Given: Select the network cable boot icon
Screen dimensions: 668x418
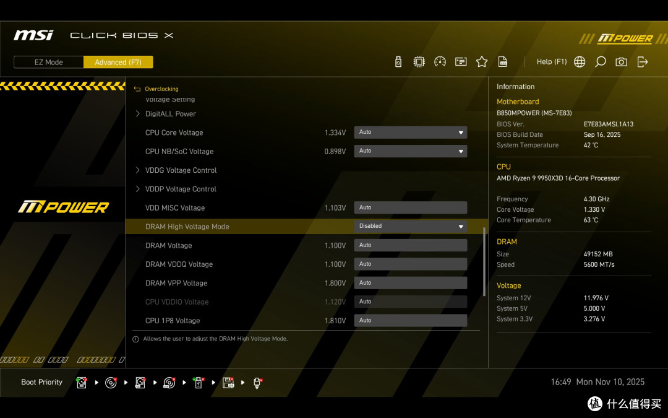Looking at the screenshot, I should point(257,383).
